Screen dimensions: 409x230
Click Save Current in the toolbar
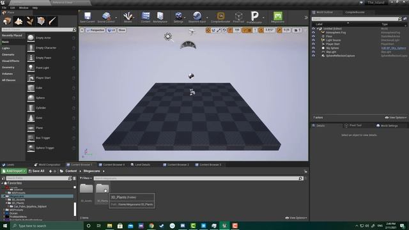pyautogui.click(x=88, y=17)
